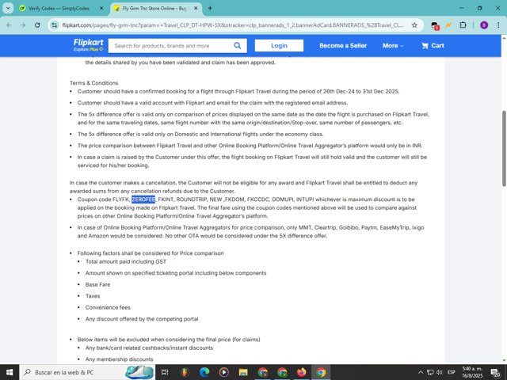
Task: Open the Extensions puzzle icon
Action: [463, 25]
